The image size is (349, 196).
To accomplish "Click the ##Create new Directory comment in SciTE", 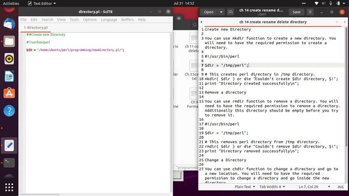I will coord(46,35).
